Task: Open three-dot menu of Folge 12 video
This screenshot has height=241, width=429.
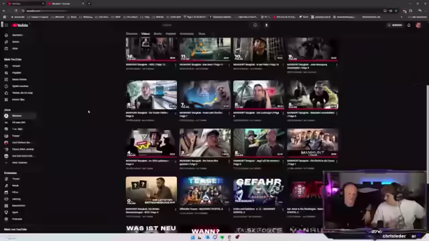Action: pos(176,65)
